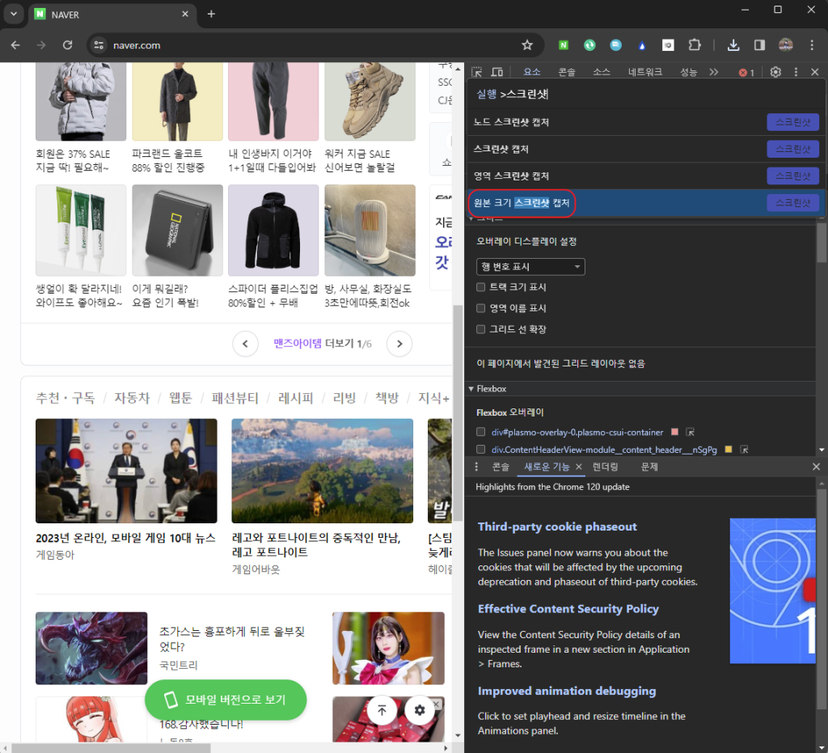Open Chrome downloads

point(733,45)
